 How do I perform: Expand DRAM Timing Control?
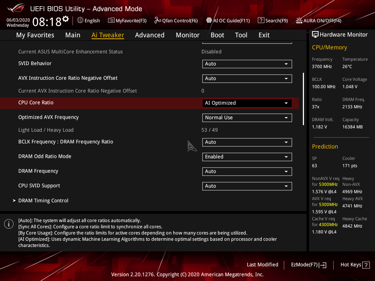43,201
